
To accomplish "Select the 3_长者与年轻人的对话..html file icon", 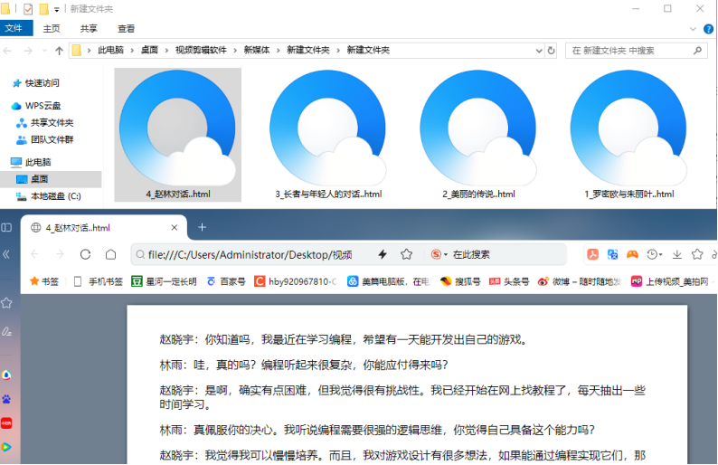I will 328,128.
